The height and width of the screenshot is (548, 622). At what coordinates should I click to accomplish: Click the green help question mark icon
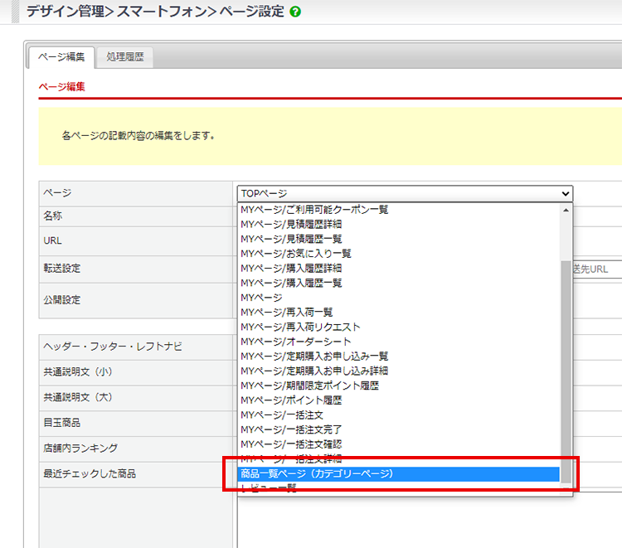[x=296, y=12]
